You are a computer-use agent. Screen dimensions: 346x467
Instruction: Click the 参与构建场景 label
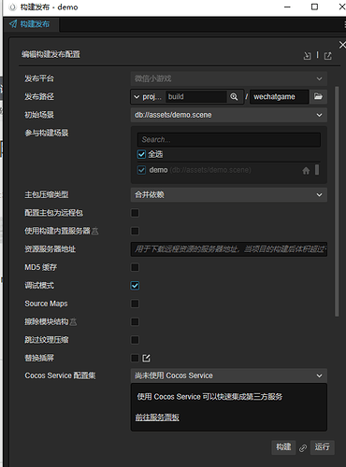[x=47, y=133]
